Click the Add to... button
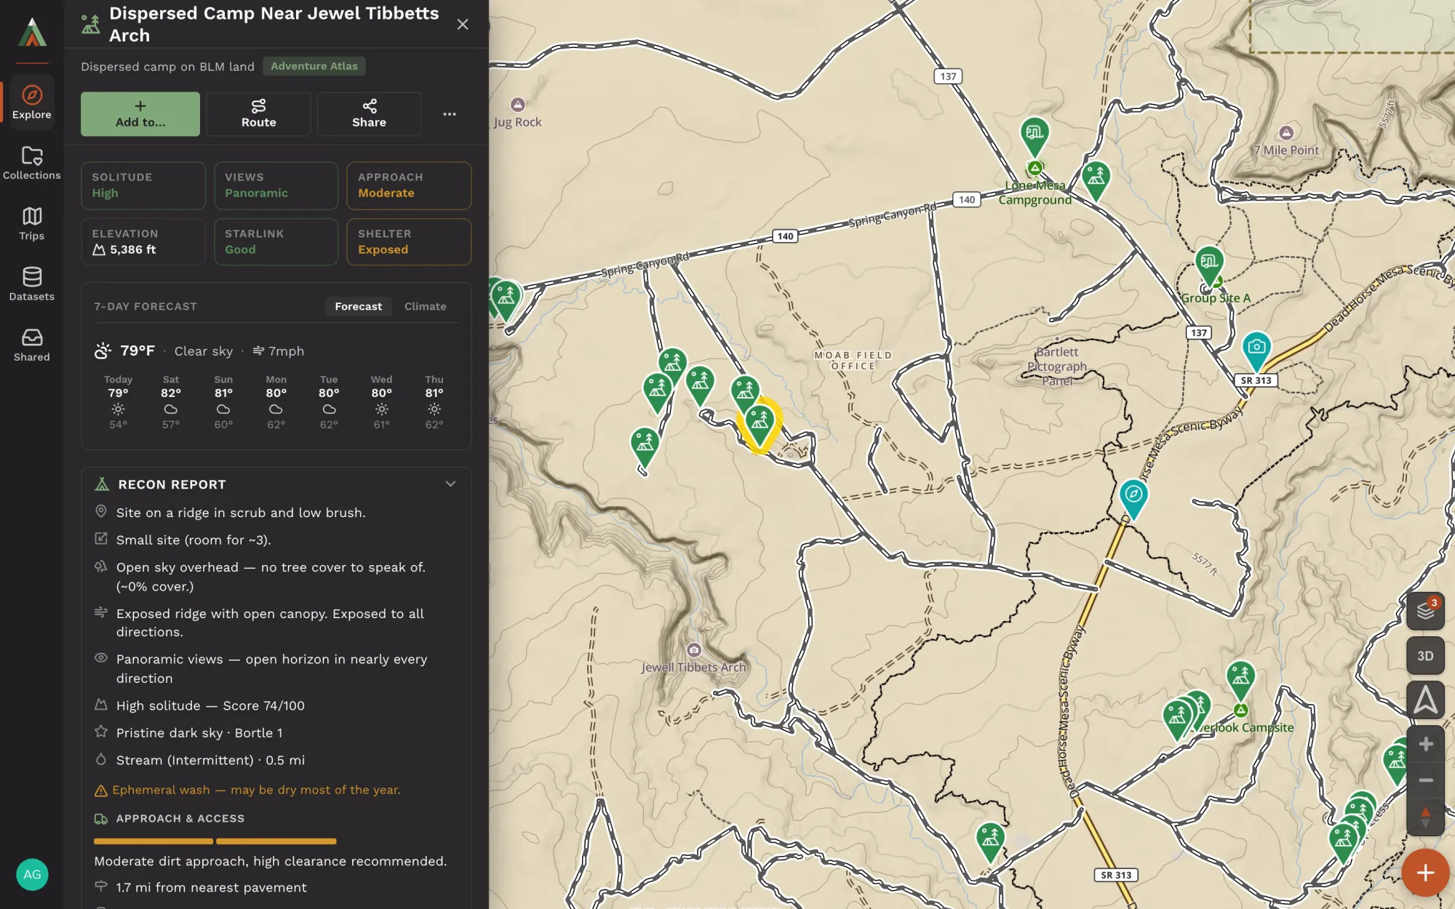Screen dimensions: 1455x909 (140, 114)
